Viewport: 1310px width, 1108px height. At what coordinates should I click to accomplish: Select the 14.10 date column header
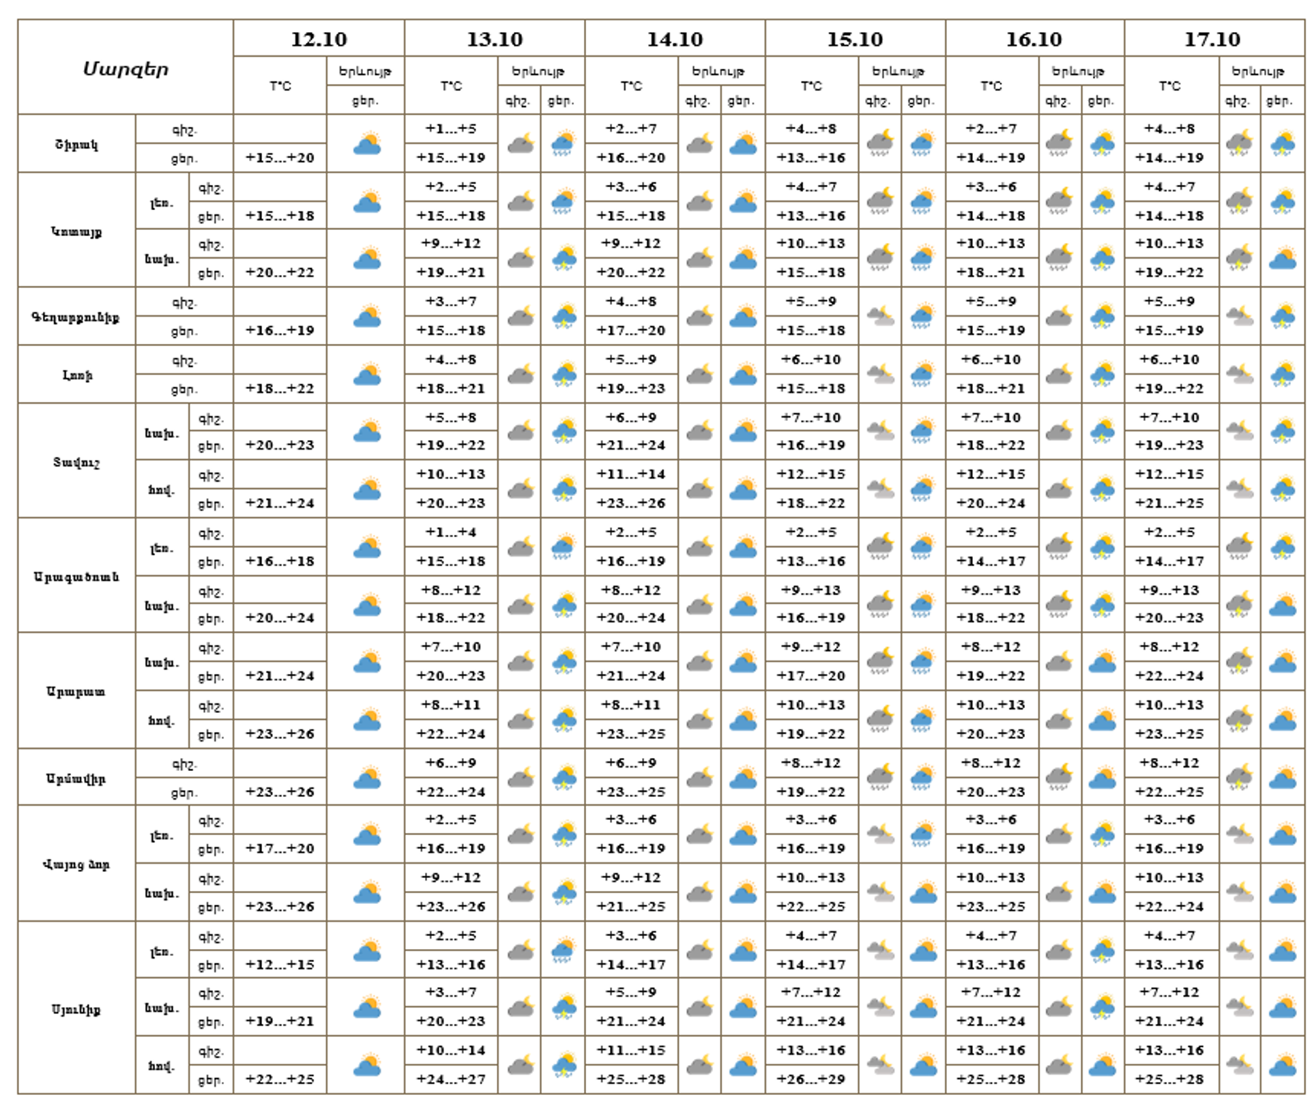coord(675,39)
